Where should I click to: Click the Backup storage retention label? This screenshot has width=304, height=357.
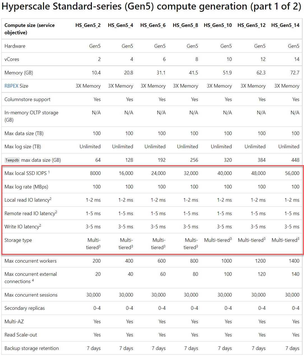click(32, 348)
